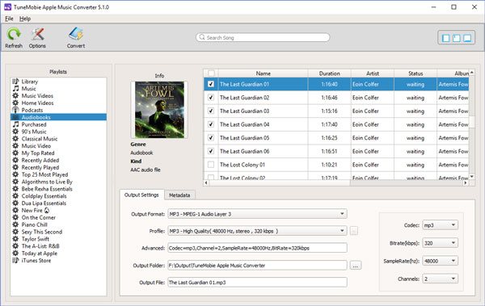Uncheck The Last Guardian 05
Screen dimensions: 485x306
coord(211,138)
